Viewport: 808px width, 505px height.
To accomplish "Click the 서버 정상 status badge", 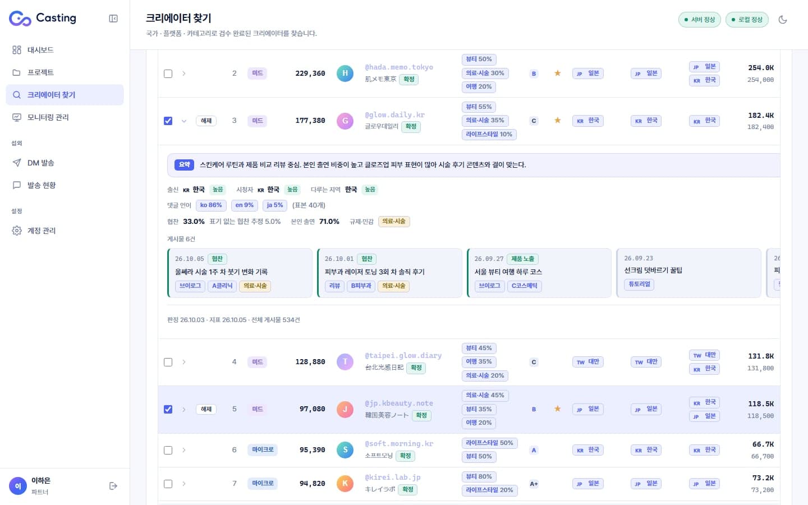I will (x=699, y=20).
